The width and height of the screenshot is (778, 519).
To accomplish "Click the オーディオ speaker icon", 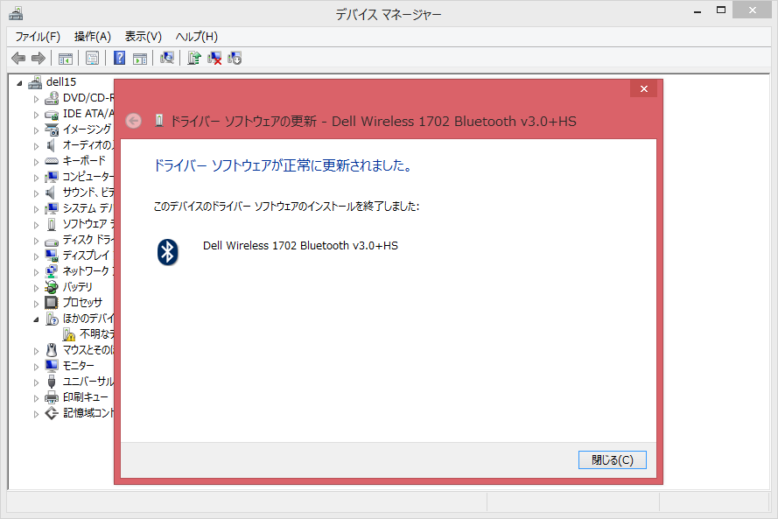I will pyautogui.click(x=51, y=145).
